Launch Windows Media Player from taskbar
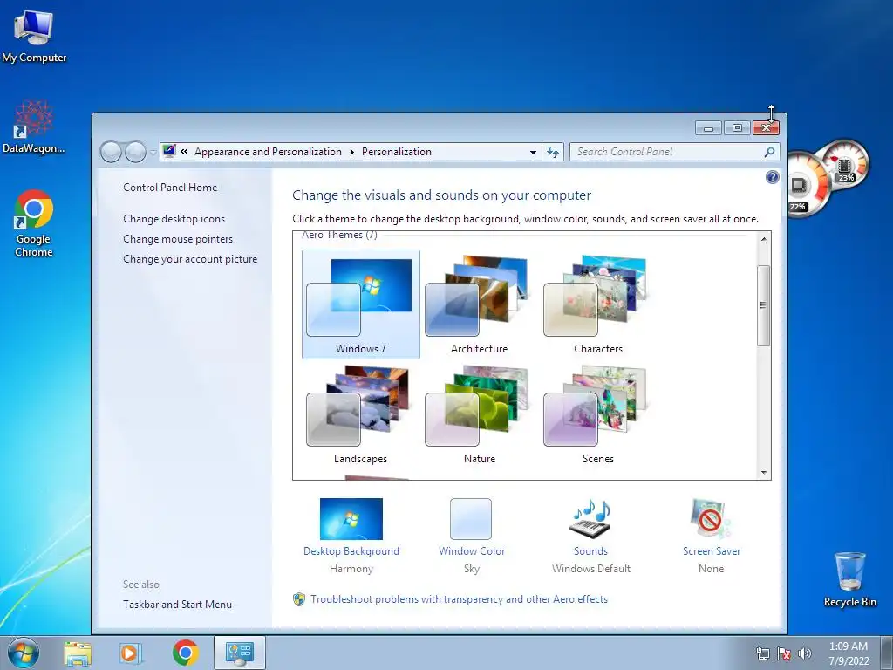 click(x=131, y=653)
